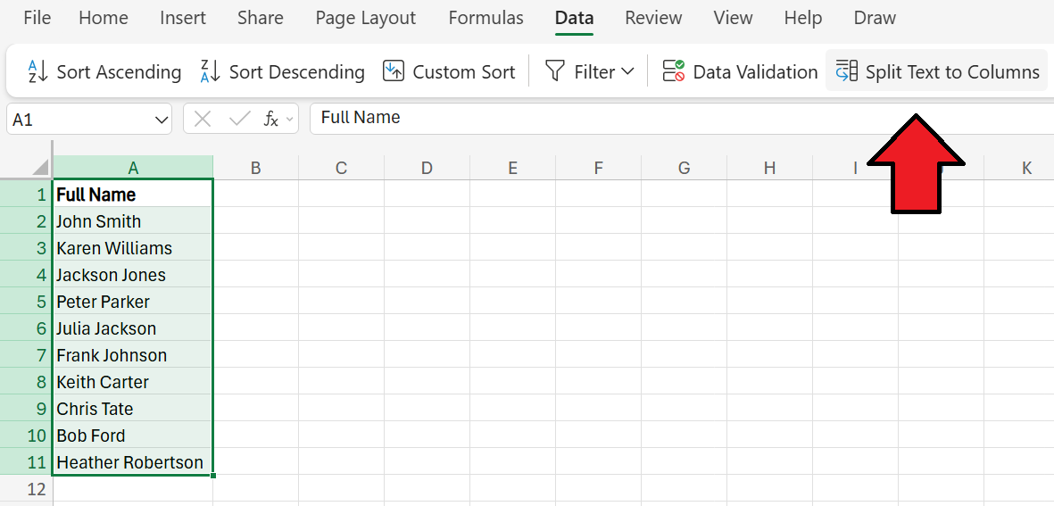Select the Peter Parker cell
This screenshot has width=1054, height=506.
point(133,301)
